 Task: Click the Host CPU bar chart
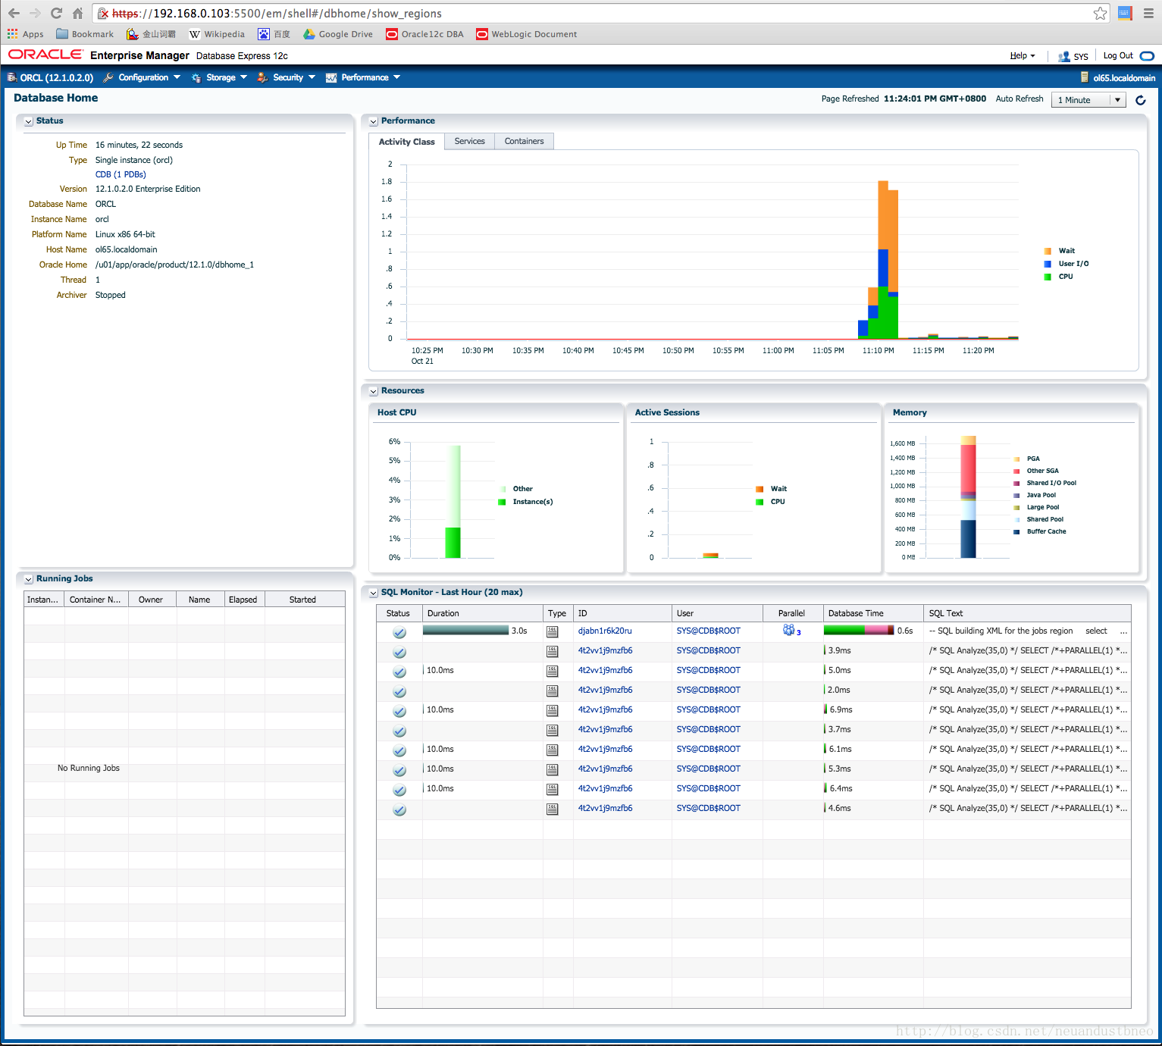coord(453,502)
